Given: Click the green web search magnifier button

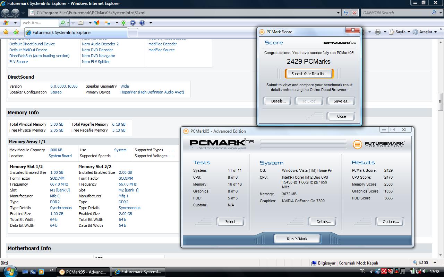Looking at the screenshot, I should tap(62, 23).
